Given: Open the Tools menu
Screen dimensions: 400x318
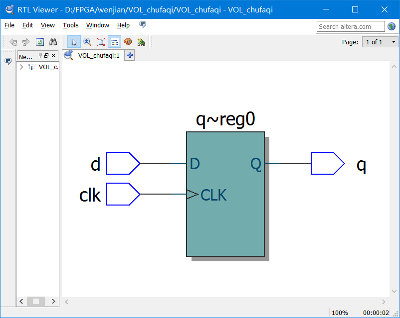Looking at the screenshot, I should 70,25.
